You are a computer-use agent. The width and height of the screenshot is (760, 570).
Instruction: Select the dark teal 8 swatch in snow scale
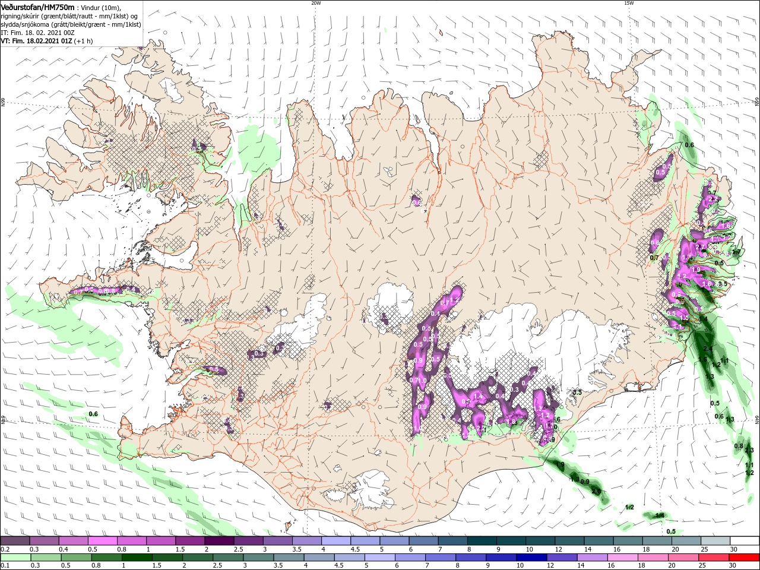[x=481, y=541]
